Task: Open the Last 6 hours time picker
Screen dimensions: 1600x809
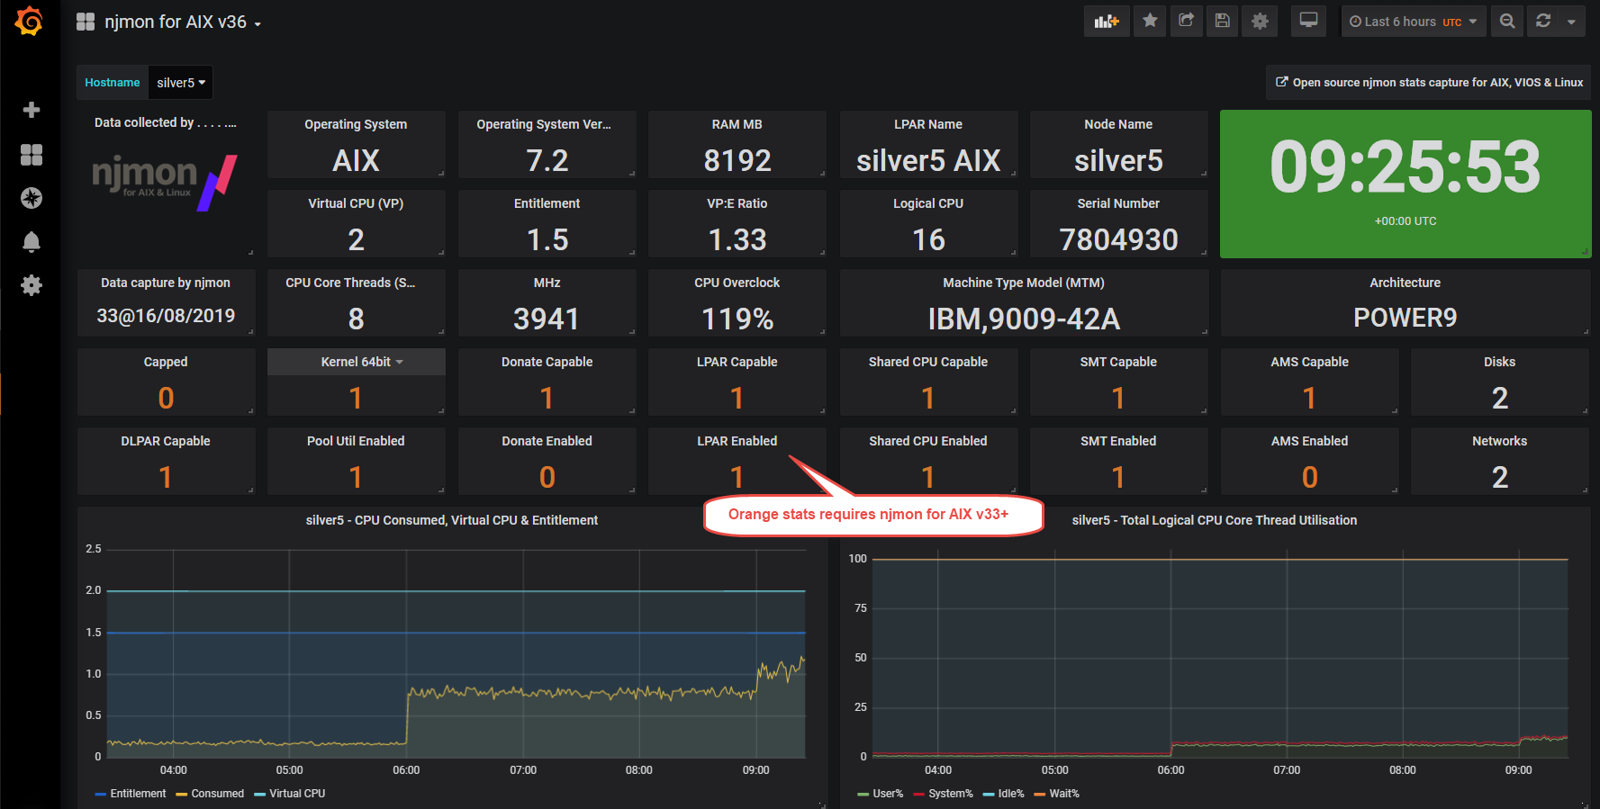Action: 1413,22
